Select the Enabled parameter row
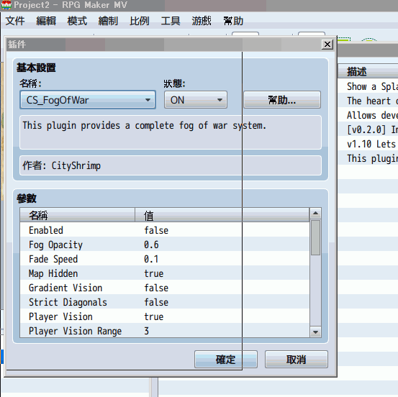 coord(165,230)
